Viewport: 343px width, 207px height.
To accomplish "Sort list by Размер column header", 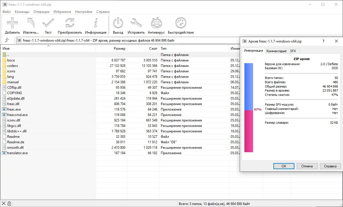I will pos(111,49).
